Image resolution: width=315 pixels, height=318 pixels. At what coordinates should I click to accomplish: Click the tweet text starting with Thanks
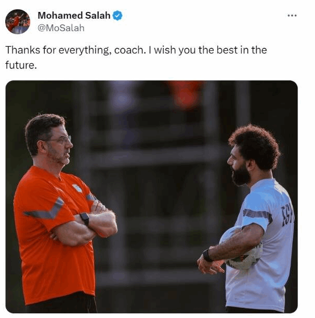[136, 58]
